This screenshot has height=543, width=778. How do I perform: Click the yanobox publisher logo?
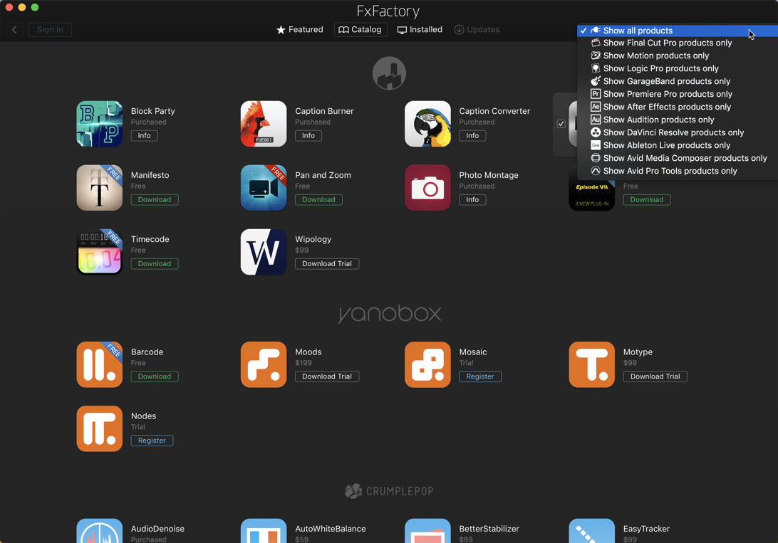(x=390, y=313)
